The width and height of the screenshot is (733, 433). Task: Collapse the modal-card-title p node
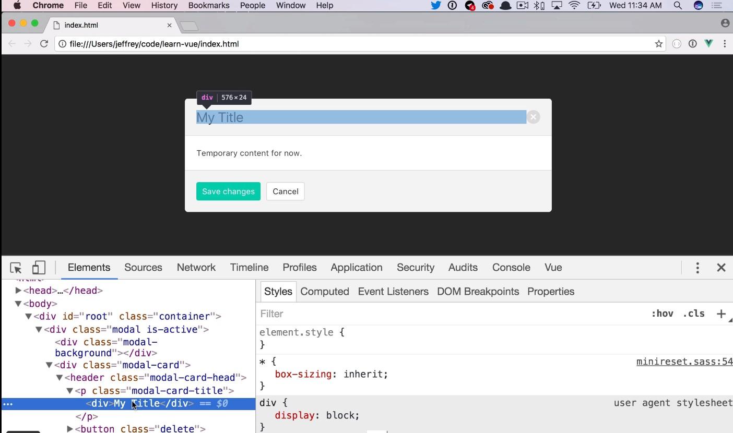(x=70, y=391)
